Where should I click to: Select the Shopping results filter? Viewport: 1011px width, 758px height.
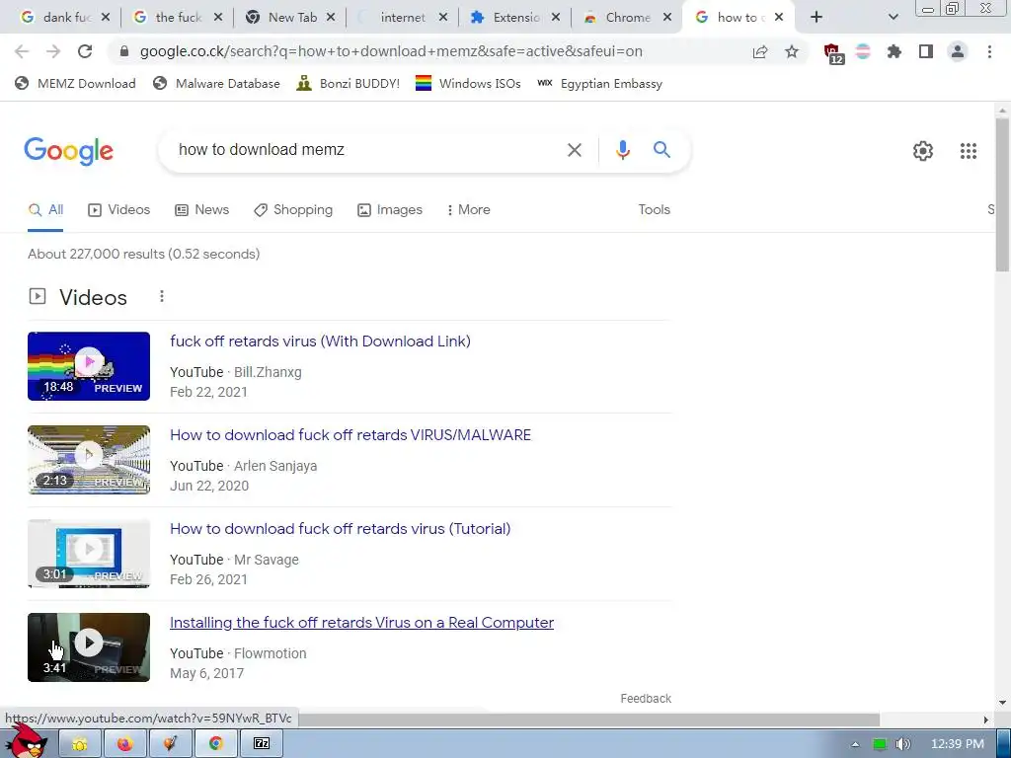pyautogui.click(x=293, y=210)
